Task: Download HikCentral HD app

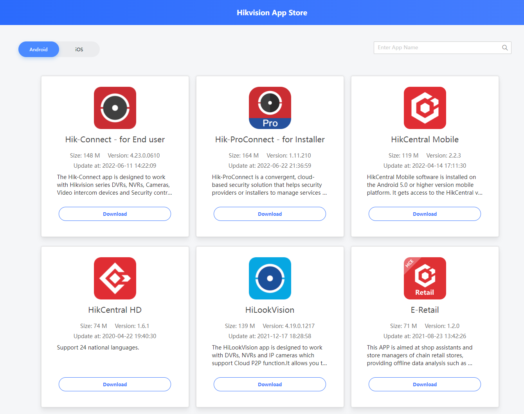Action: [115, 384]
